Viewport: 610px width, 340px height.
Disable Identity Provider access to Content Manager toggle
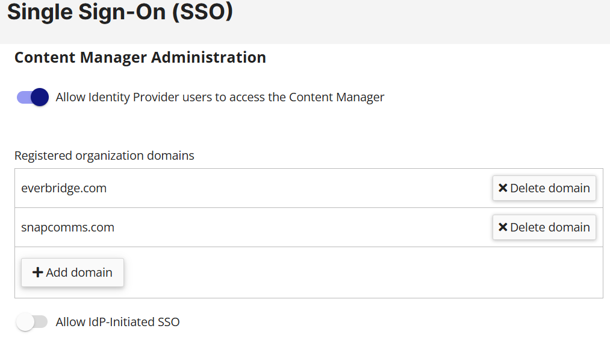tap(33, 97)
